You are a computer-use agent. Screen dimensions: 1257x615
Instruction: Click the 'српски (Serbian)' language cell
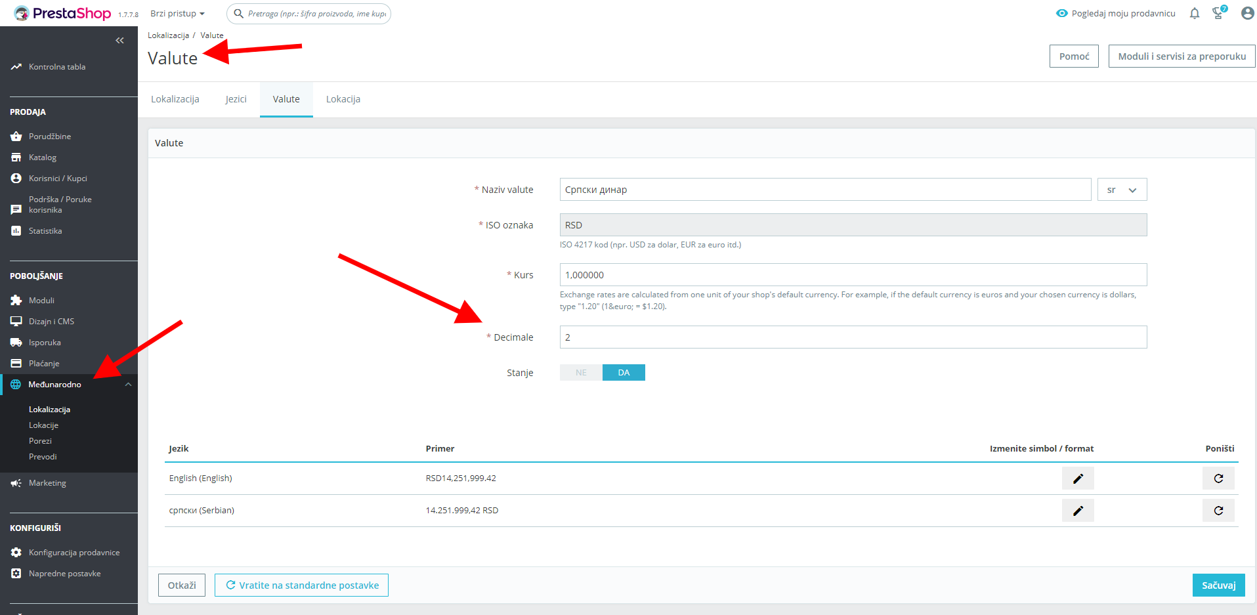click(x=202, y=511)
